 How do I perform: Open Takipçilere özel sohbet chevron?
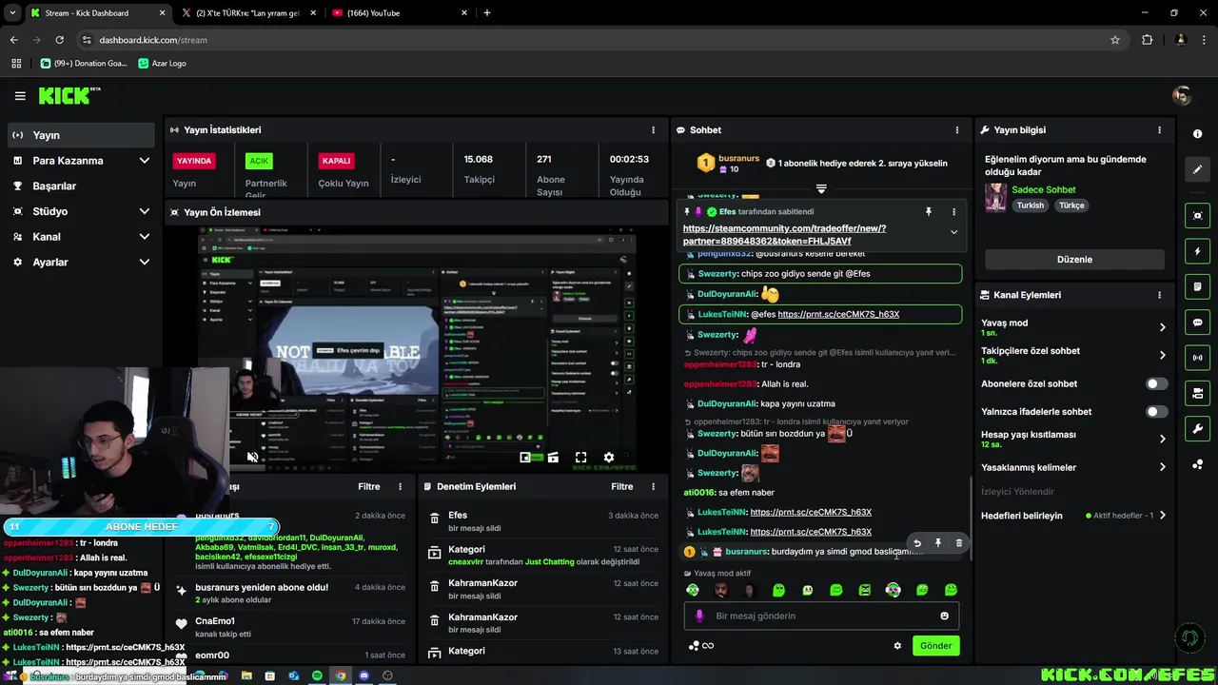1162,355
